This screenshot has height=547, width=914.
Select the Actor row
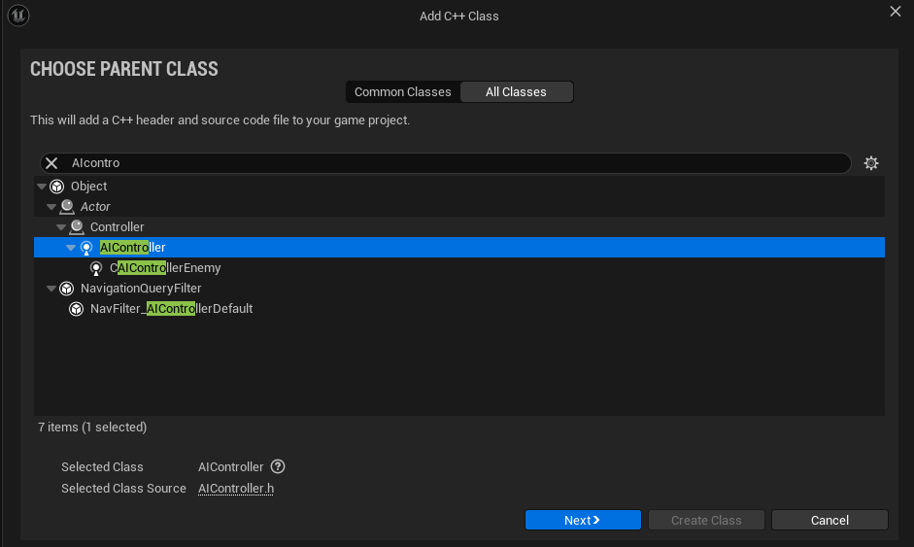459,207
